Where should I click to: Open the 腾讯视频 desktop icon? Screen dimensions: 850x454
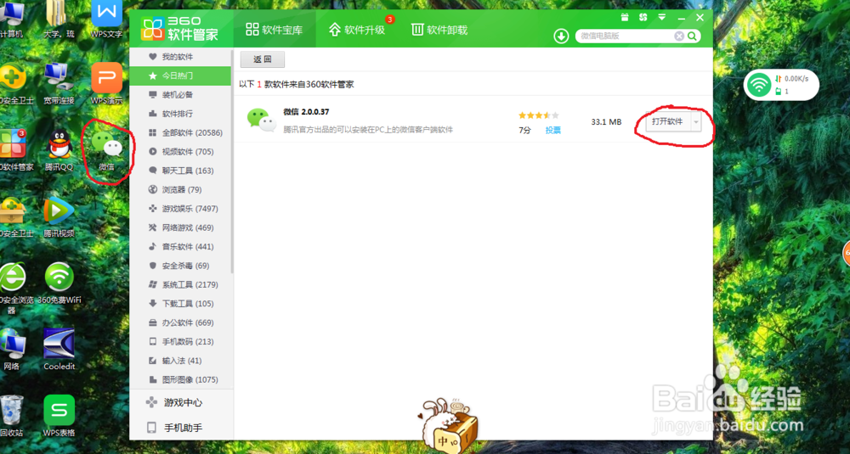point(59,216)
